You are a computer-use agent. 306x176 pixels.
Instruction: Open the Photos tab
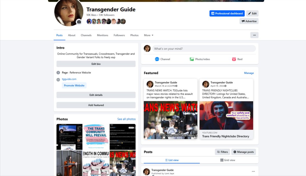point(134,35)
